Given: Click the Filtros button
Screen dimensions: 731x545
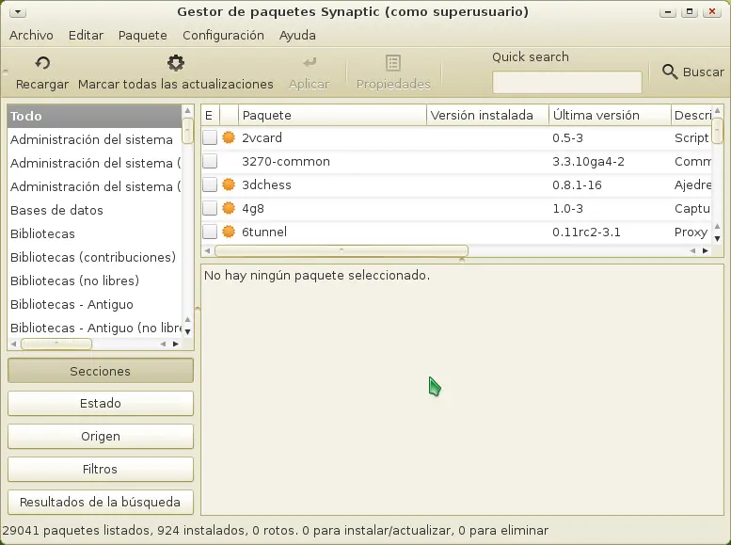Looking at the screenshot, I should tap(101, 469).
